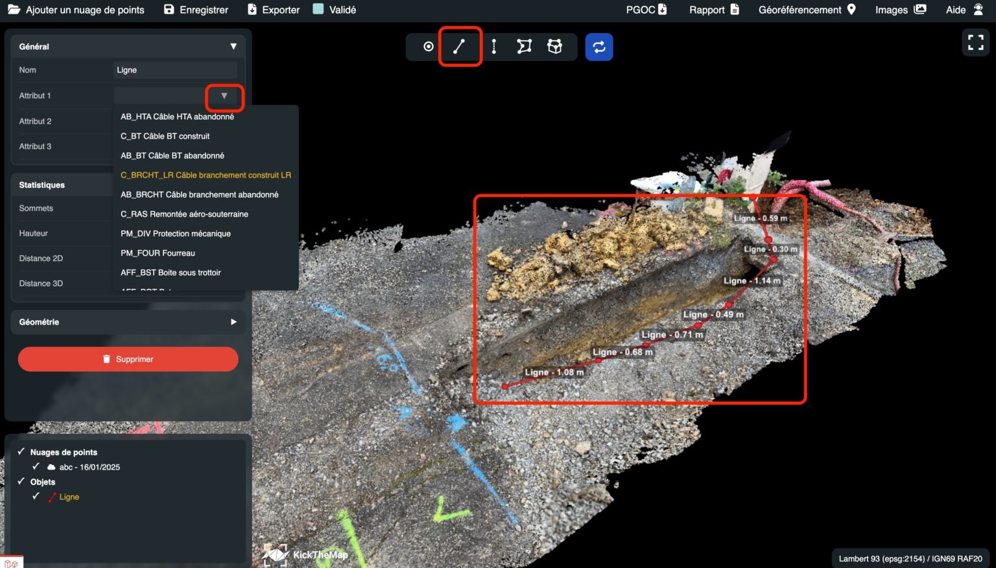Activate the vertical height measurement tool
The height and width of the screenshot is (568, 996).
[493, 46]
